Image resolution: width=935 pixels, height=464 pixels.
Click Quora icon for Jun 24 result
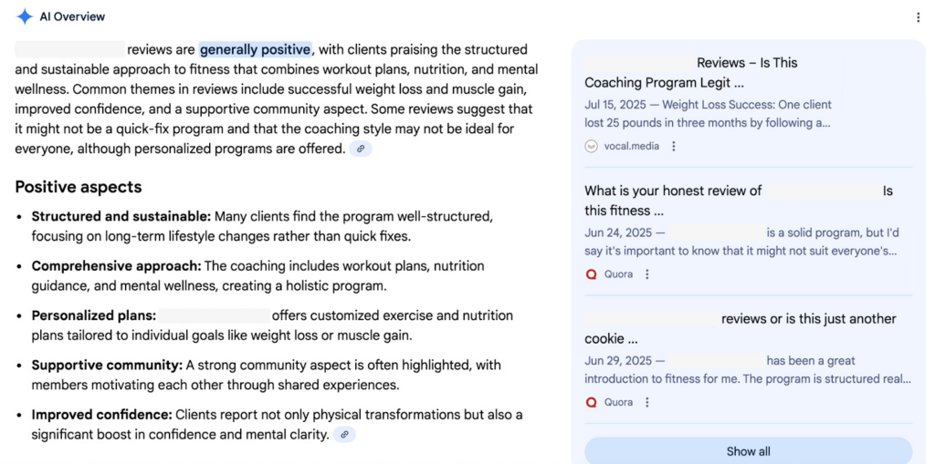pyautogui.click(x=592, y=274)
